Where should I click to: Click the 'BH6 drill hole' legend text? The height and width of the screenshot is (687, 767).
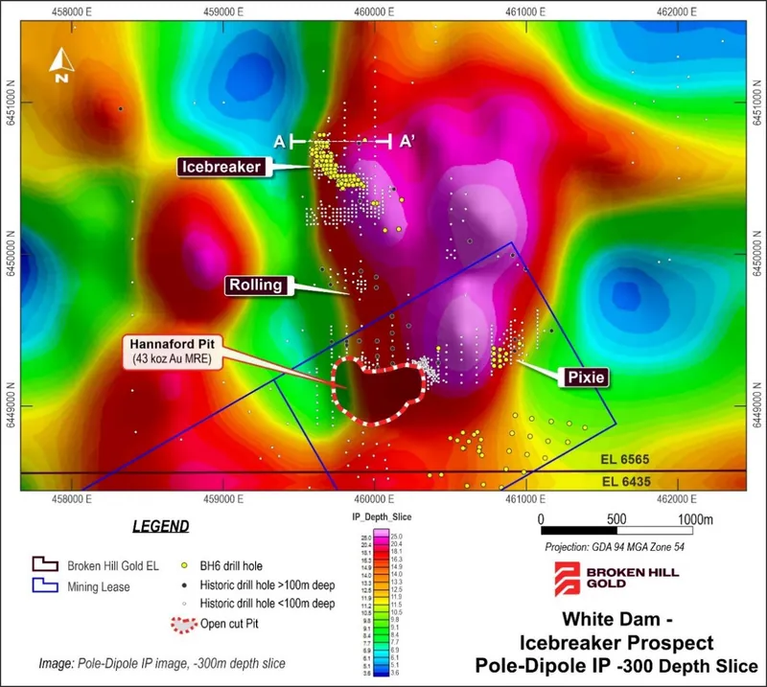(x=231, y=566)
